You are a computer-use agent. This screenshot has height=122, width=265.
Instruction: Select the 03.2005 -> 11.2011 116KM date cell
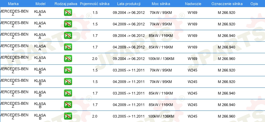[129, 93]
